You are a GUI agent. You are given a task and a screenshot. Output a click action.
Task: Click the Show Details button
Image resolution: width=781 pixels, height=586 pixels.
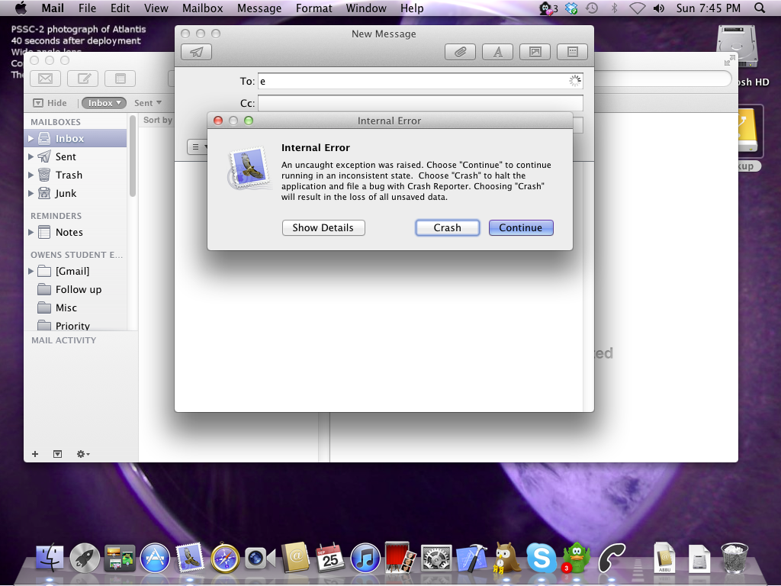point(323,227)
